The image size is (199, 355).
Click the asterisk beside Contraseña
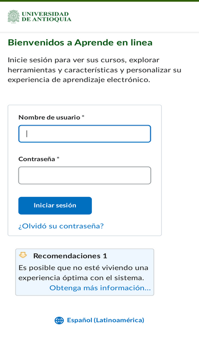coord(58,158)
